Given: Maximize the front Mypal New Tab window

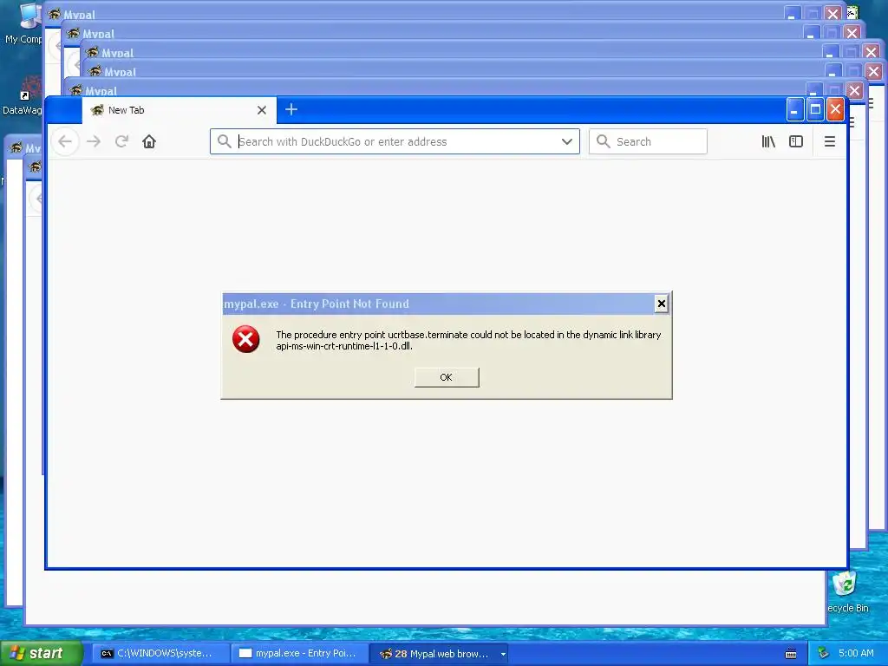Looking at the screenshot, I should (x=815, y=109).
